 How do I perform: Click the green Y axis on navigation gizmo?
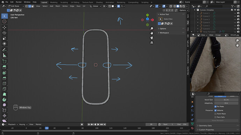147,15
